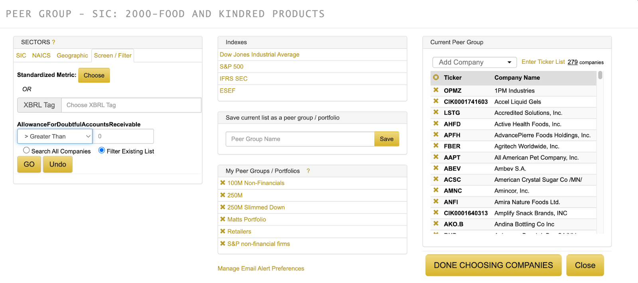This screenshot has height=283, width=638.
Task: Click the company list scrollbar thumb
Action: (x=600, y=75)
